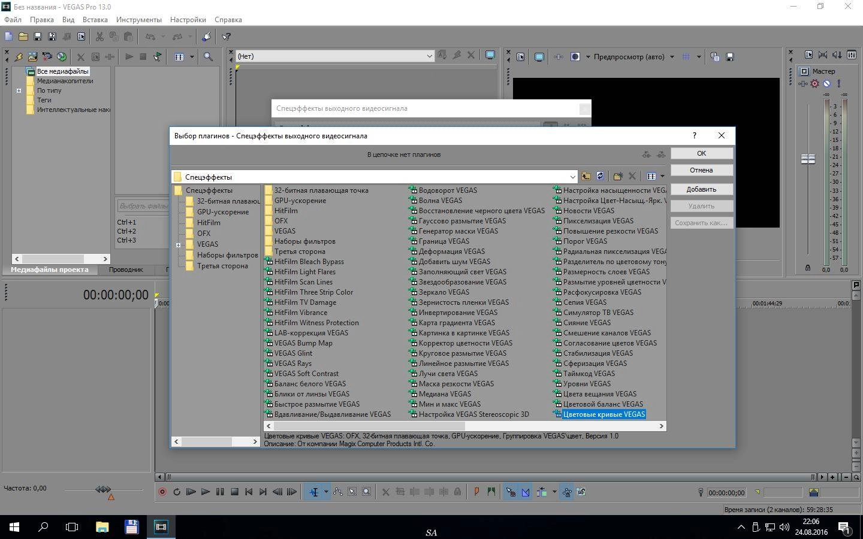863x539 pixels.
Task: Create a new project via the toolbar icon
Action: click(x=9, y=37)
